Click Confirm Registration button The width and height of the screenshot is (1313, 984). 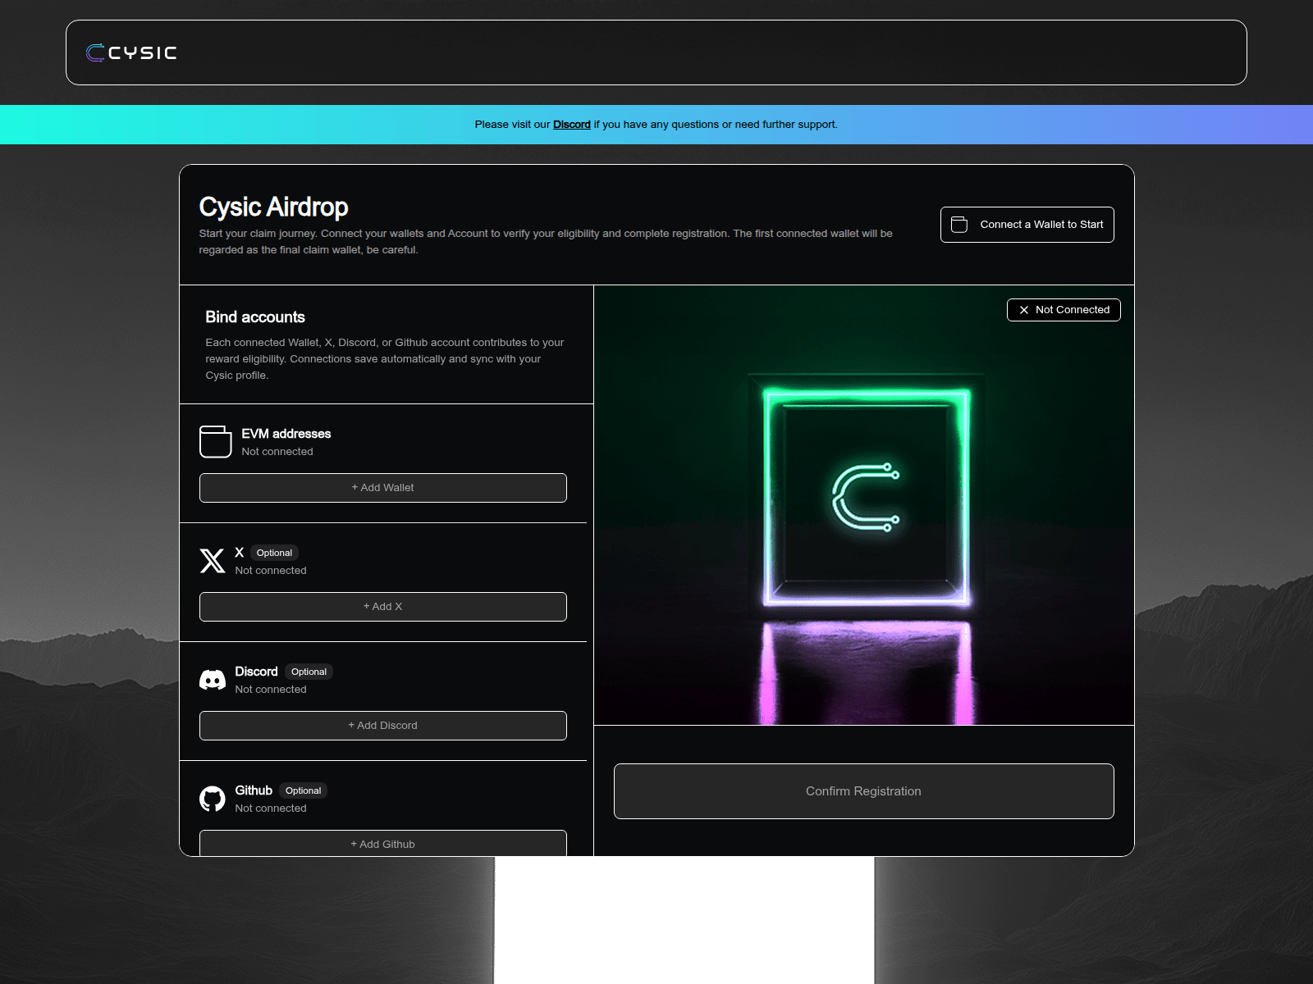pos(863,791)
